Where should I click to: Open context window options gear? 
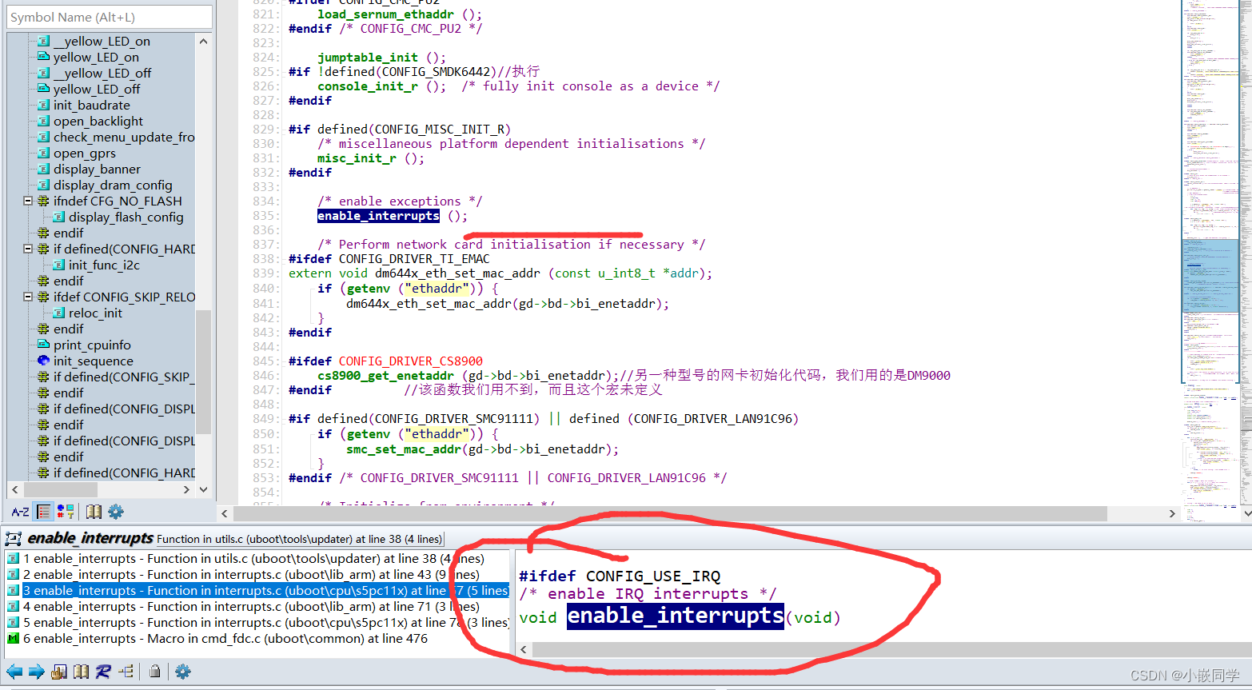point(183,672)
